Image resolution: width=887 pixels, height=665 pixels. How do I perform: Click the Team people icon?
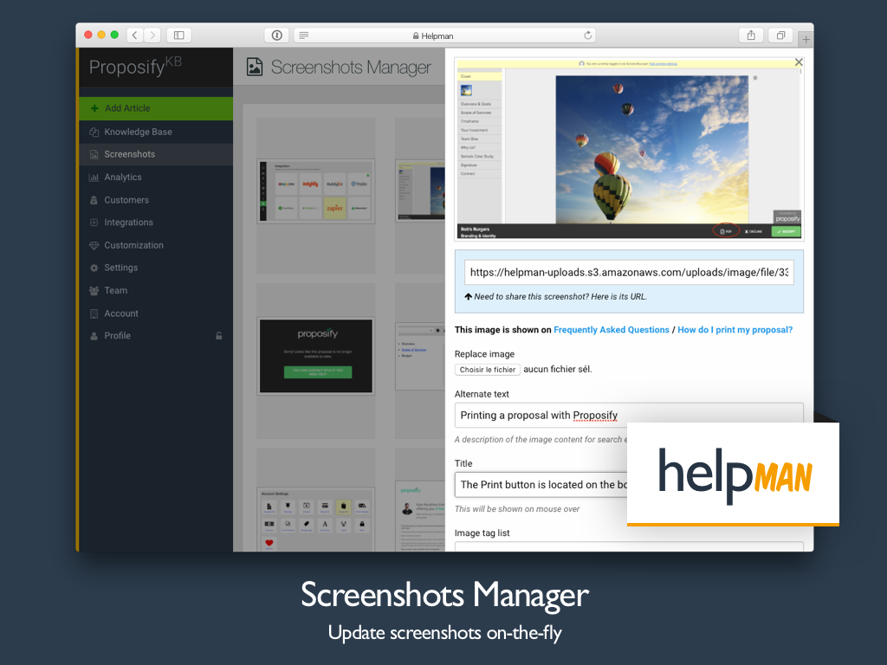(x=94, y=290)
